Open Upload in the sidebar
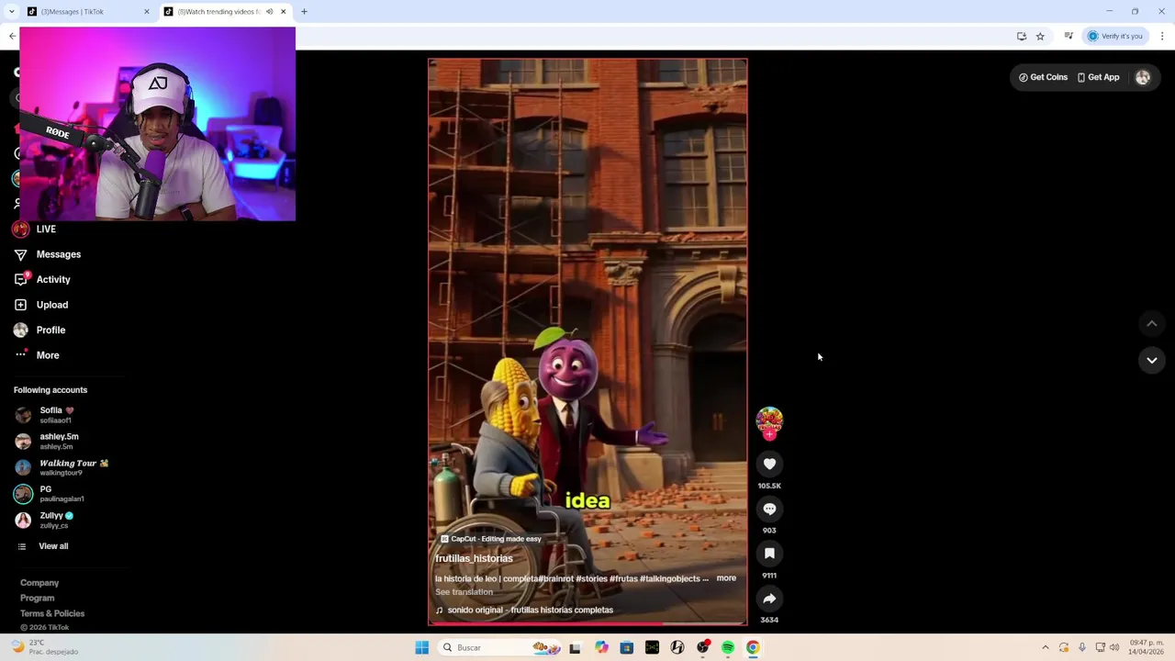1175x661 pixels. click(x=41, y=305)
